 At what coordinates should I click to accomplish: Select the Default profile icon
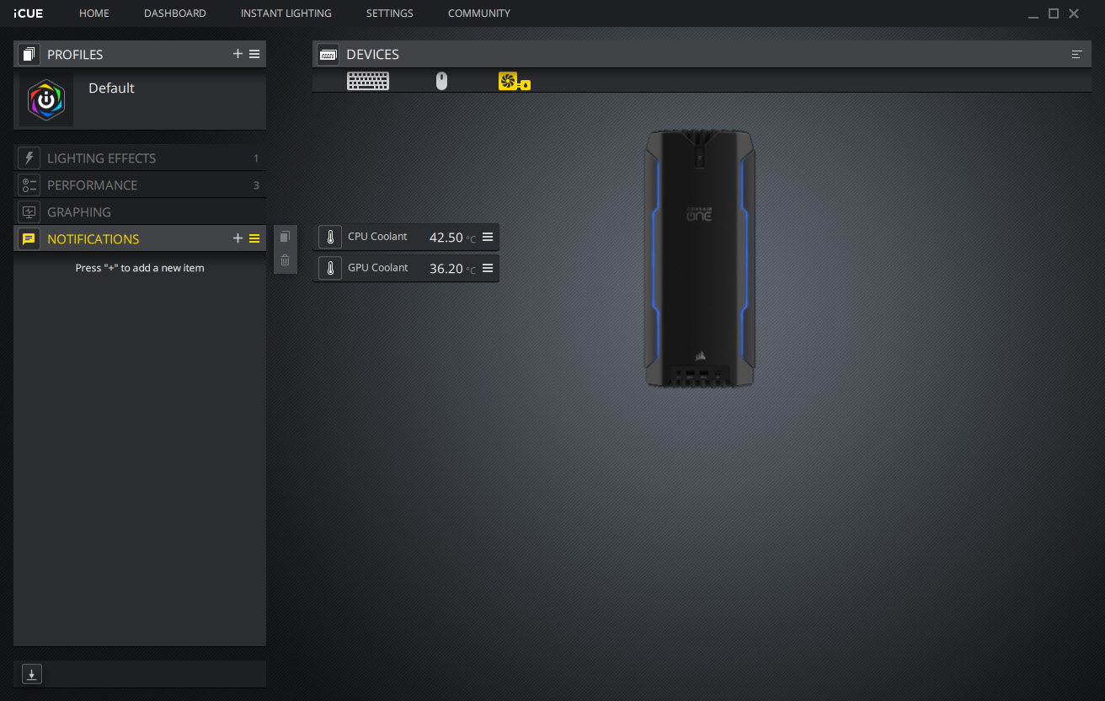46,99
